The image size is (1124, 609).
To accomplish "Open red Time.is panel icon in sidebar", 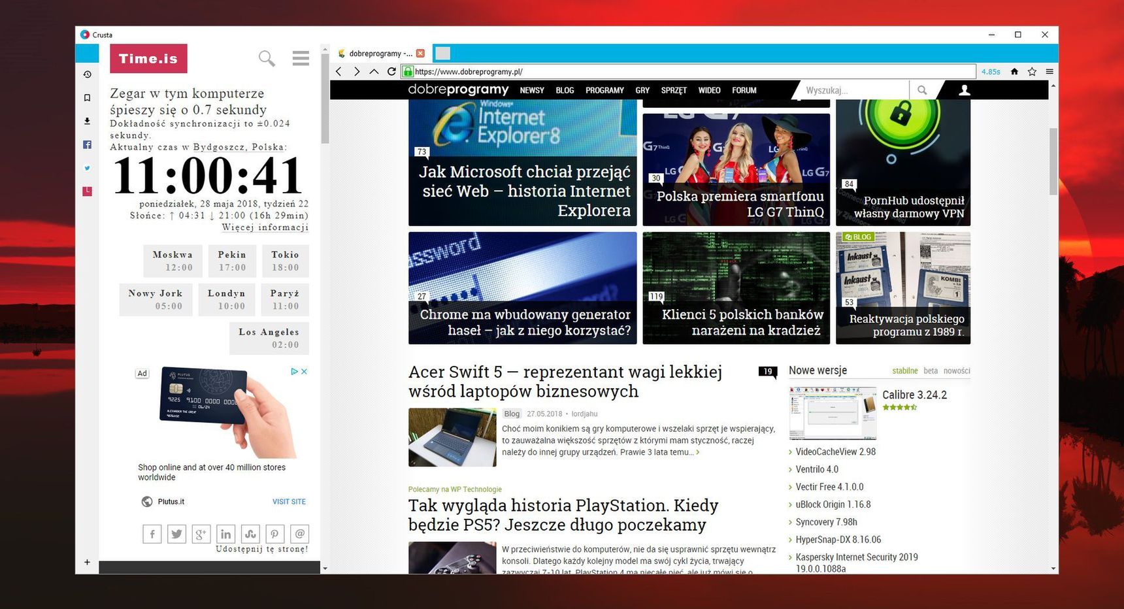I will [x=87, y=191].
